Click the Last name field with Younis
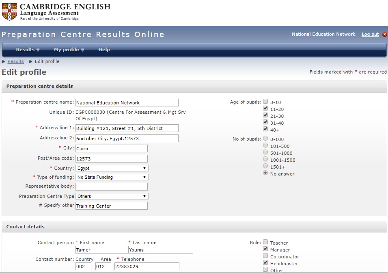Screen dimensions: 388x273 [161, 250]
